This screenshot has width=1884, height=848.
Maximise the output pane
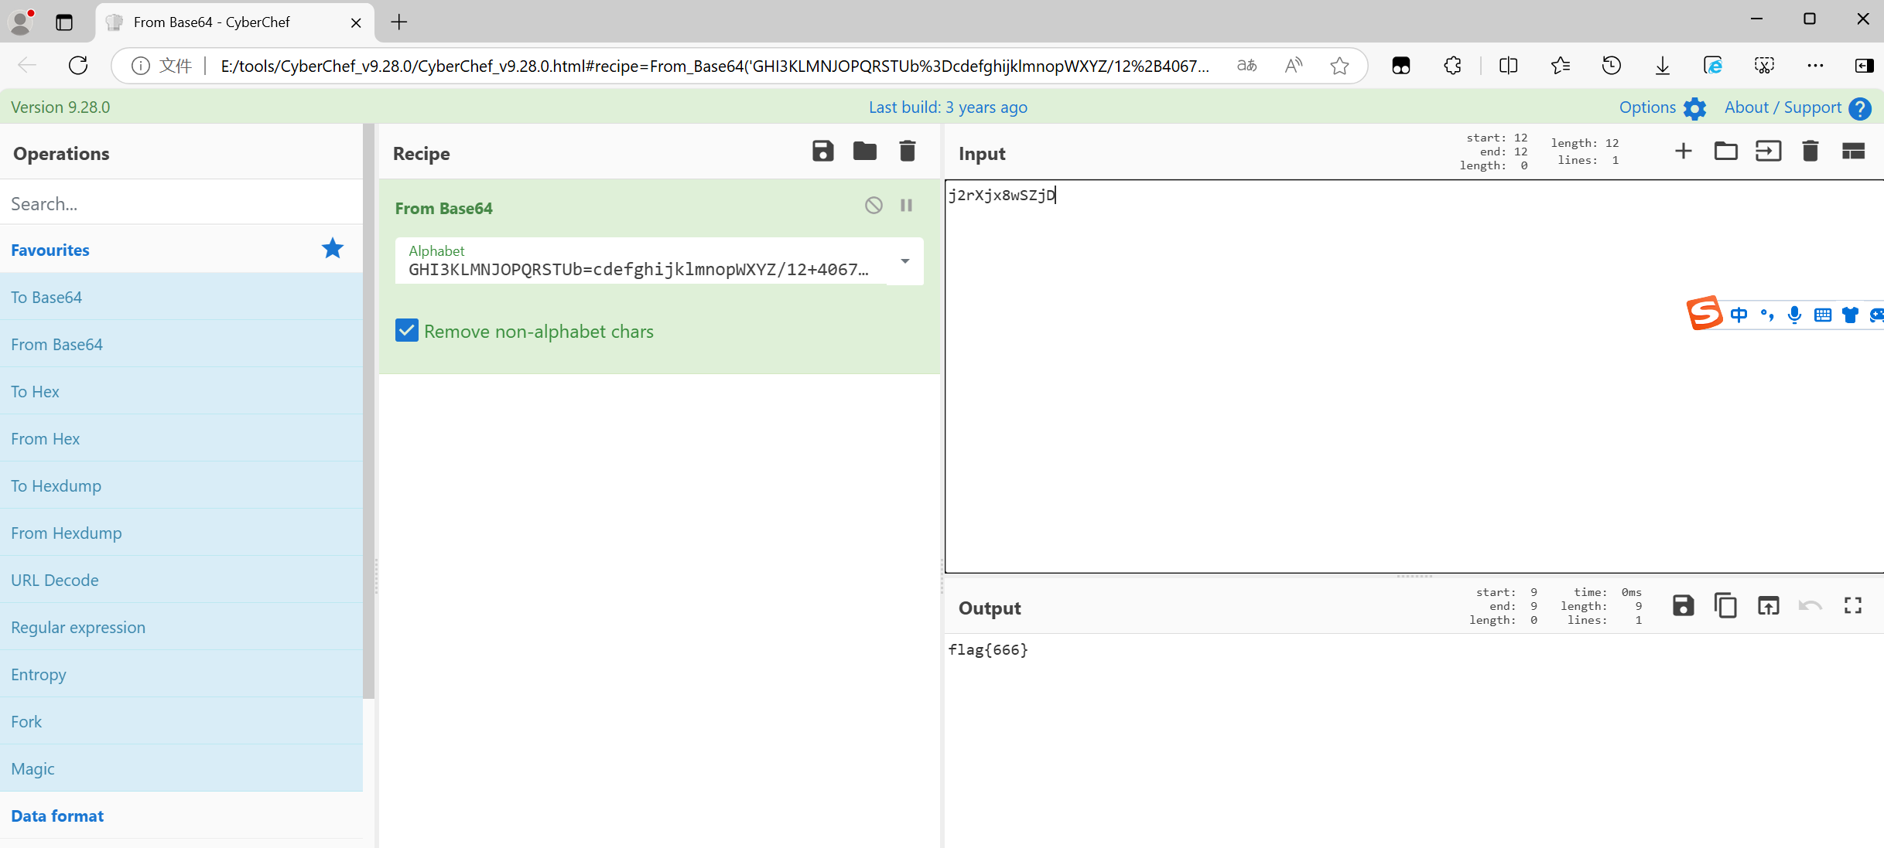point(1853,605)
